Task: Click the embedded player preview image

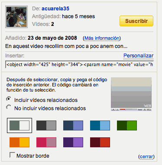Action: click(x=131, y=94)
